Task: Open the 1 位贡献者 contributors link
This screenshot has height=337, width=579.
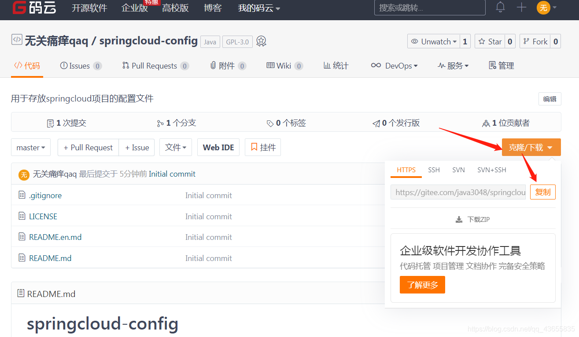Action: [506, 123]
